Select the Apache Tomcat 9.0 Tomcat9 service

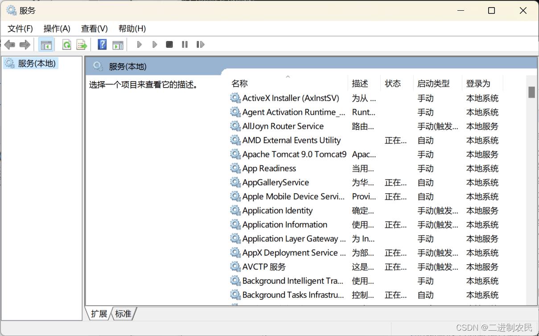coord(294,154)
